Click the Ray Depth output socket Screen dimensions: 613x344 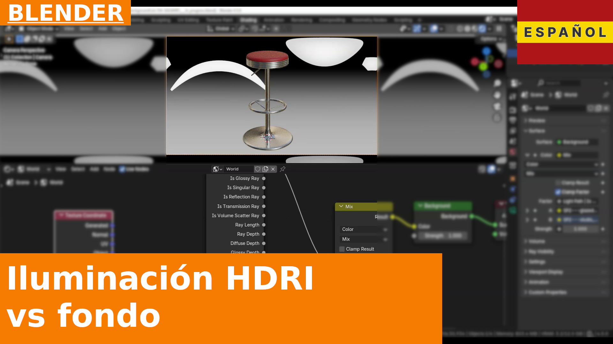pyautogui.click(x=264, y=234)
